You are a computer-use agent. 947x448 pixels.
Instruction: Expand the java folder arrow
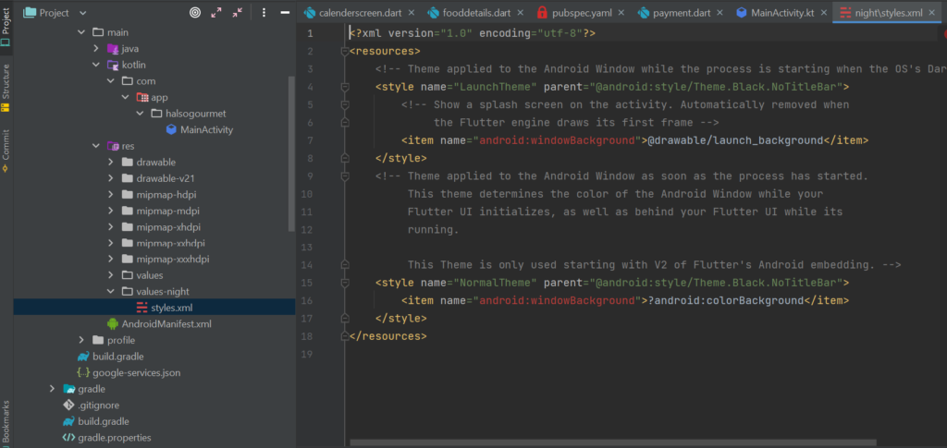click(x=96, y=49)
